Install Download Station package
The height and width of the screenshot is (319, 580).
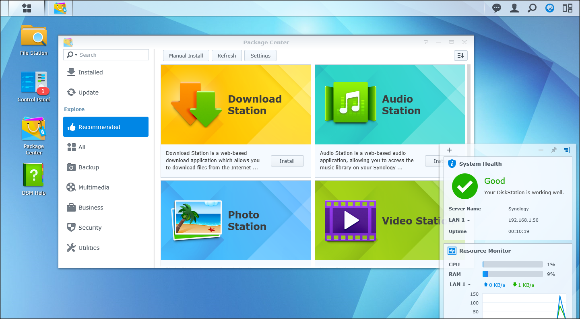click(x=287, y=161)
